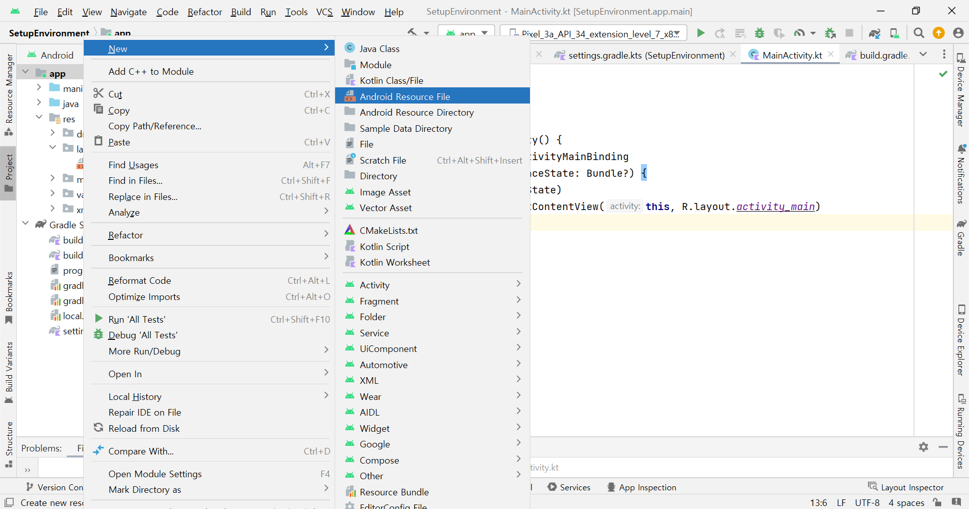Click the 4 spaces indent status widget
The width and height of the screenshot is (969, 509).
[906, 502]
